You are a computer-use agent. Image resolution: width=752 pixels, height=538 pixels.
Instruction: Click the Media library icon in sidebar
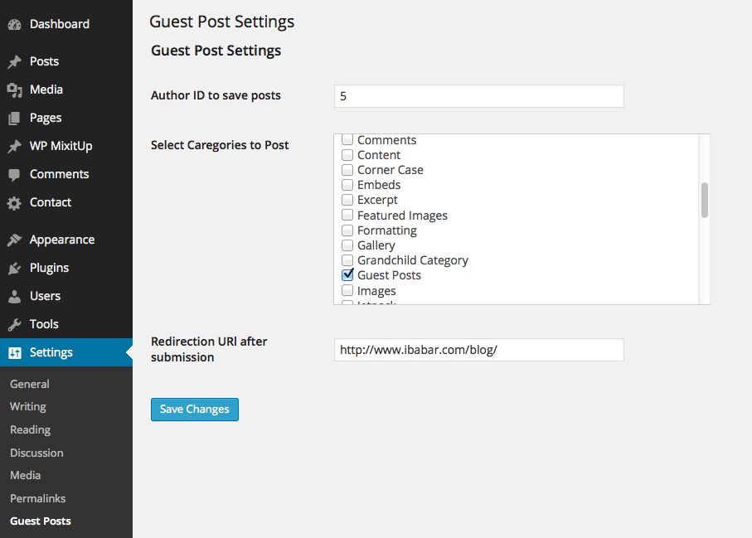pos(14,90)
